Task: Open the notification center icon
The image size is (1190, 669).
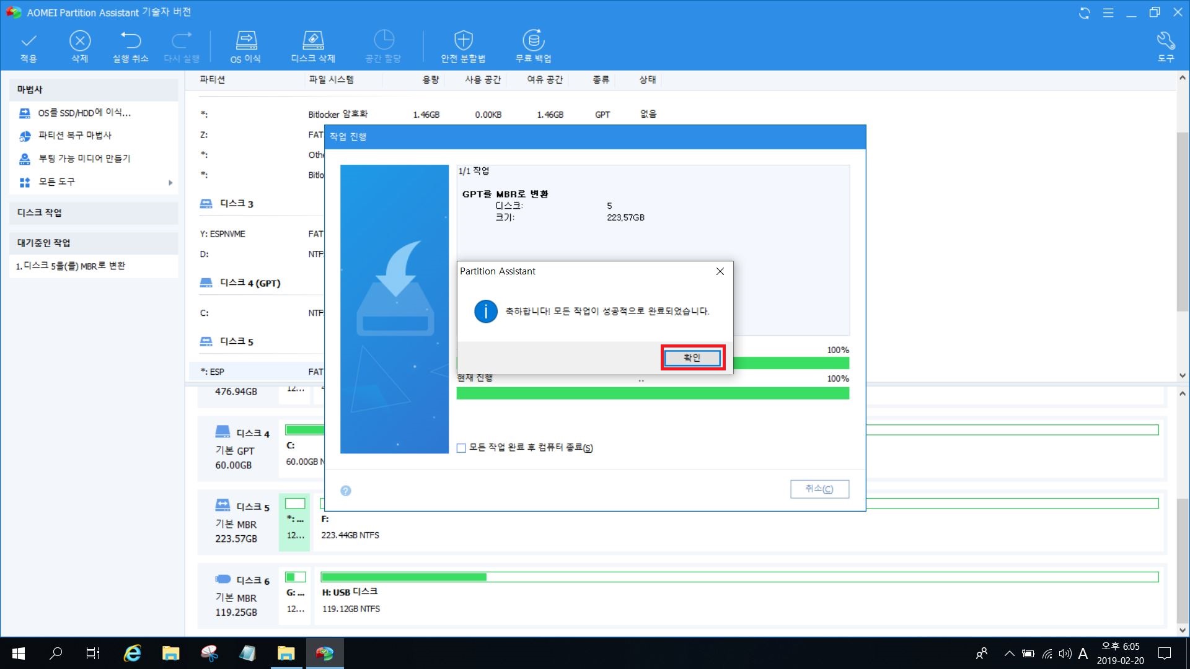Action: (1165, 653)
